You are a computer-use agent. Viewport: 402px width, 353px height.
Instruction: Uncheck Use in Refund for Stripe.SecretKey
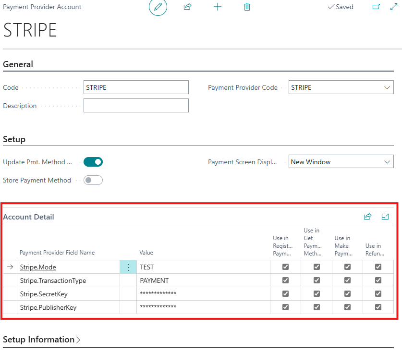pyautogui.click(x=378, y=294)
